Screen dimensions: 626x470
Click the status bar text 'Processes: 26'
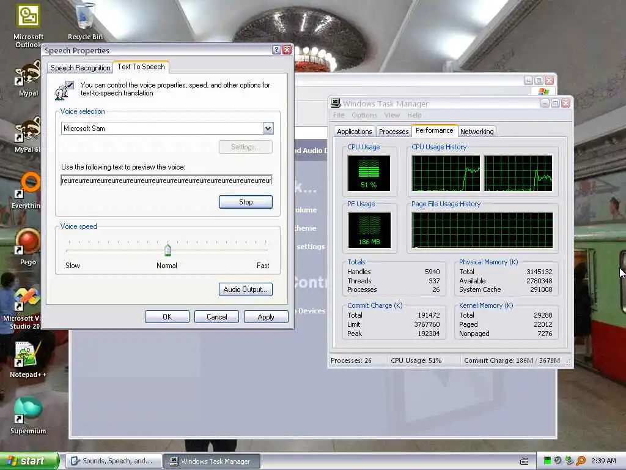(x=351, y=360)
